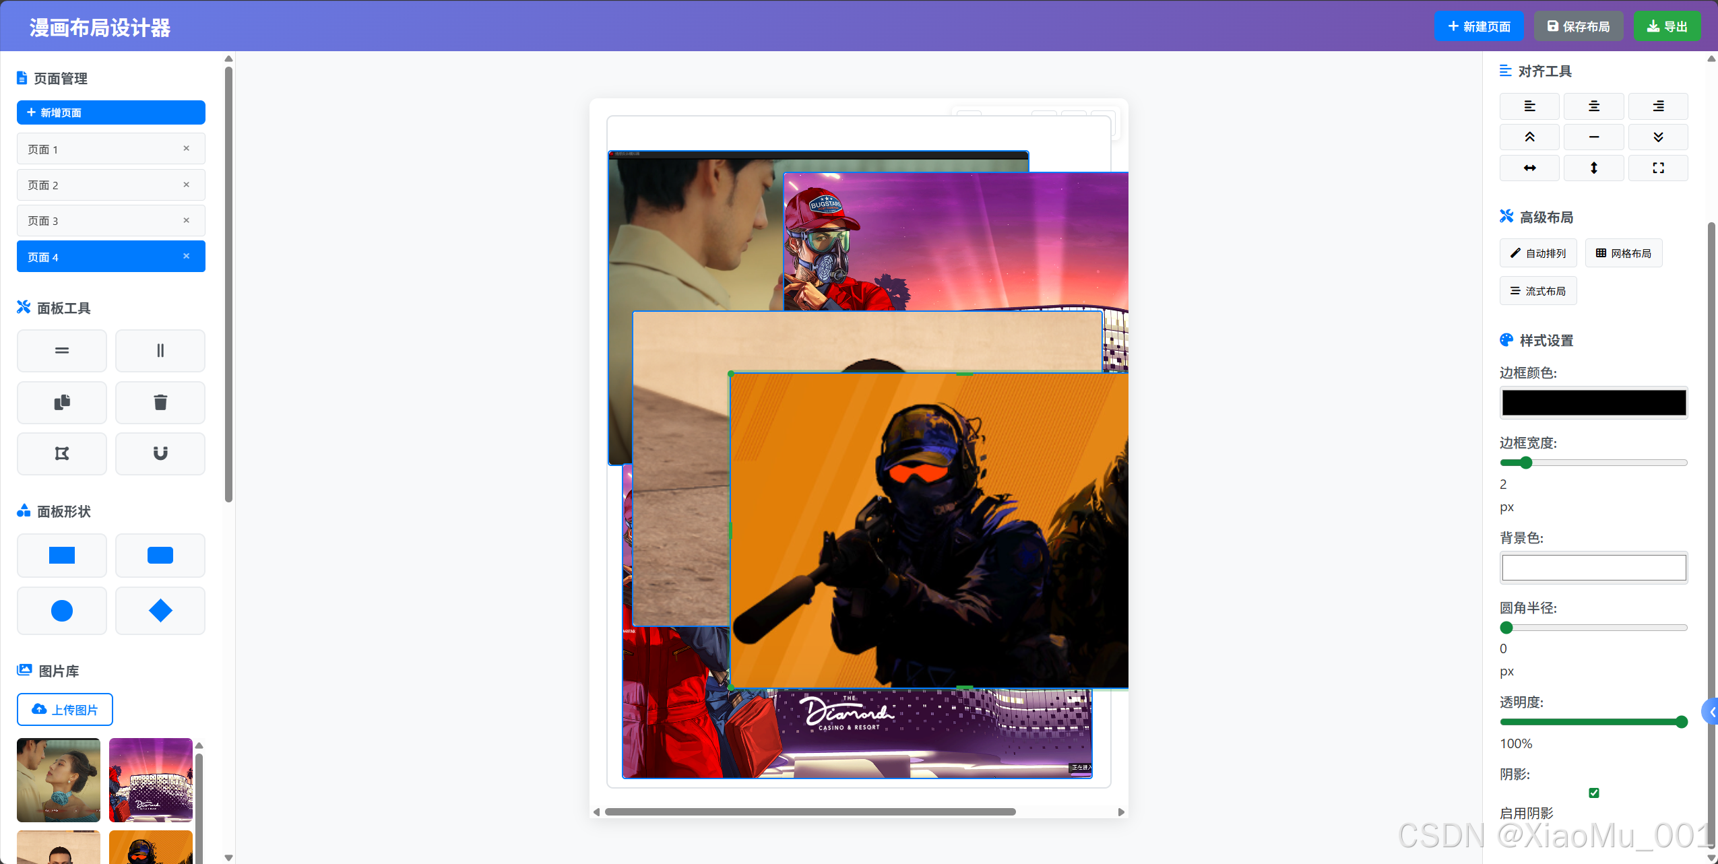Select 页面 3 in page list
1718x864 pixels.
tap(111, 220)
